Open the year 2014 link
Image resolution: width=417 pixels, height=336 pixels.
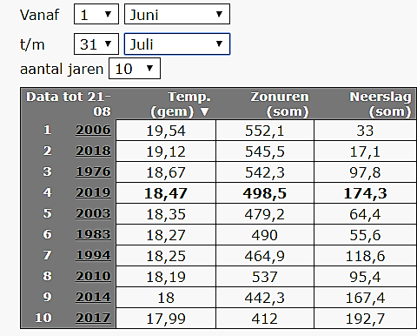[x=93, y=297]
